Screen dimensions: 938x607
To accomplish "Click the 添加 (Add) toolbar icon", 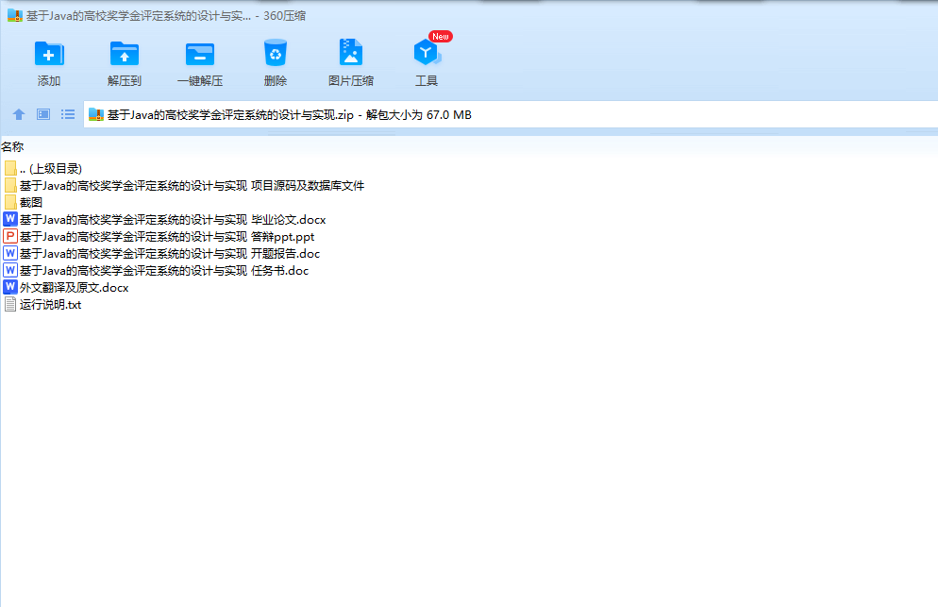I will (x=49, y=54).
